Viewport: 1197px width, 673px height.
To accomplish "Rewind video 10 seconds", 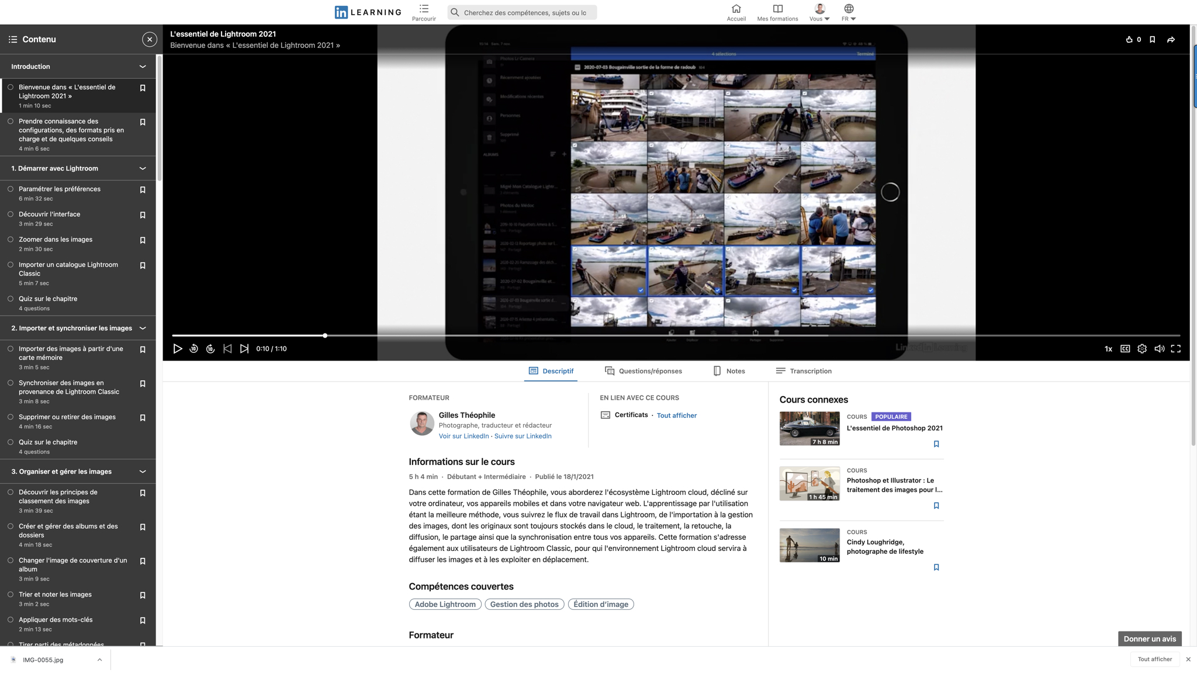I will coord(194,349).
